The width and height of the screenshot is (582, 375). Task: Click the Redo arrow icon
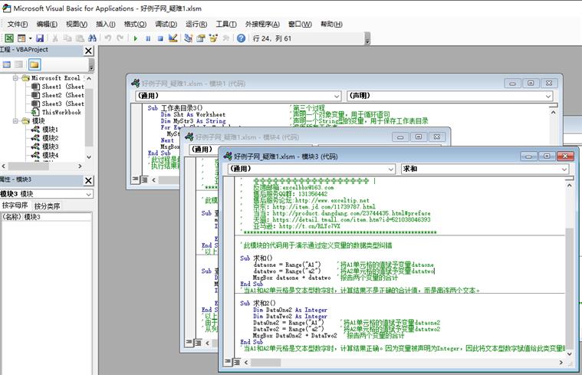[x=120, y=38]
